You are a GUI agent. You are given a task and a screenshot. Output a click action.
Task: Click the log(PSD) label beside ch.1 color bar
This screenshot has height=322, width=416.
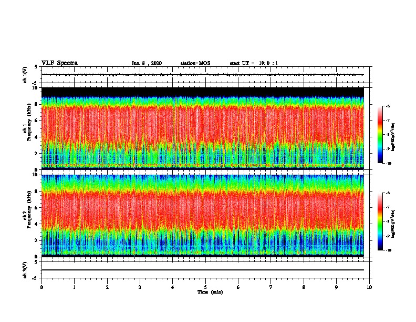coord(393,137)
